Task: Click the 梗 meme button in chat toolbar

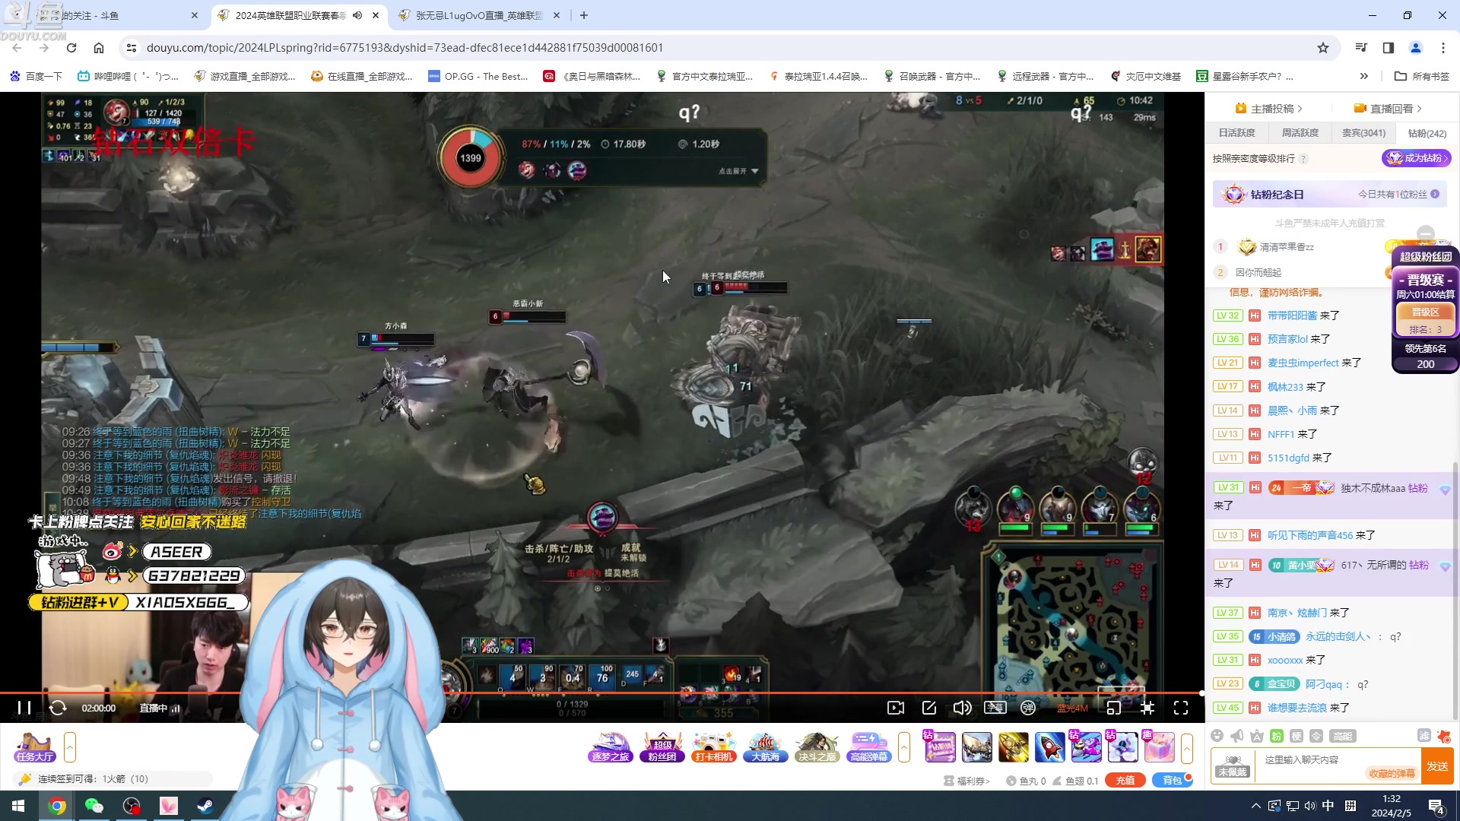Action: (x=1297, y=736)
